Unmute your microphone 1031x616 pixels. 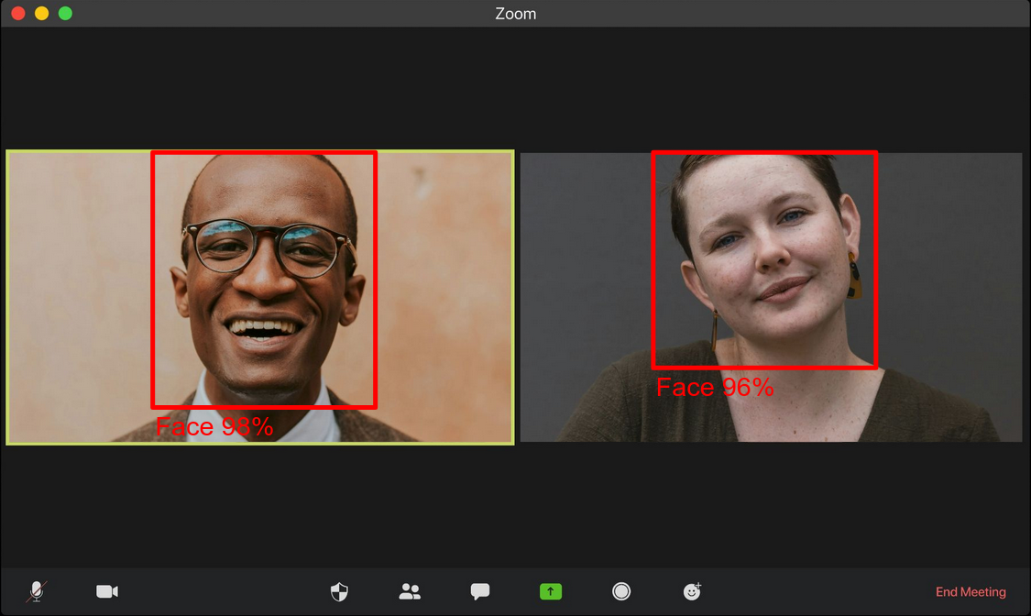(37, 591)
